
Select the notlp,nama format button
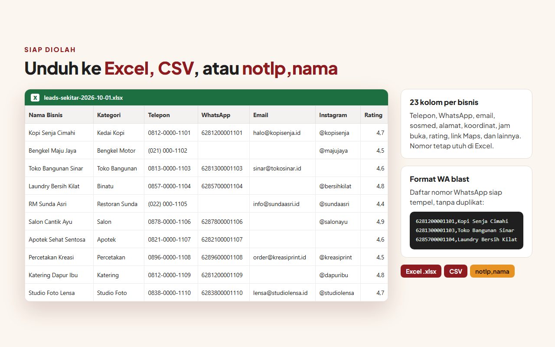492,272
